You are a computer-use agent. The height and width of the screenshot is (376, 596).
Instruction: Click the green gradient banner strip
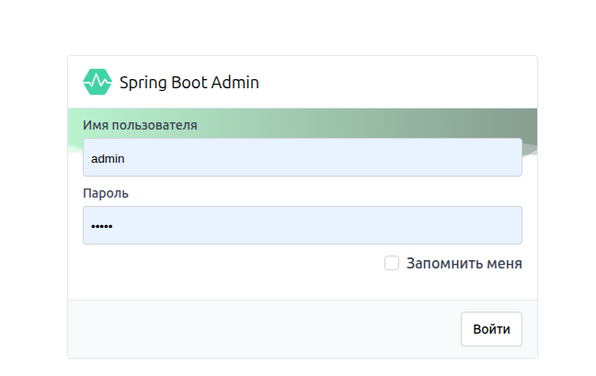pyautogui.click(x=368, y=123)
